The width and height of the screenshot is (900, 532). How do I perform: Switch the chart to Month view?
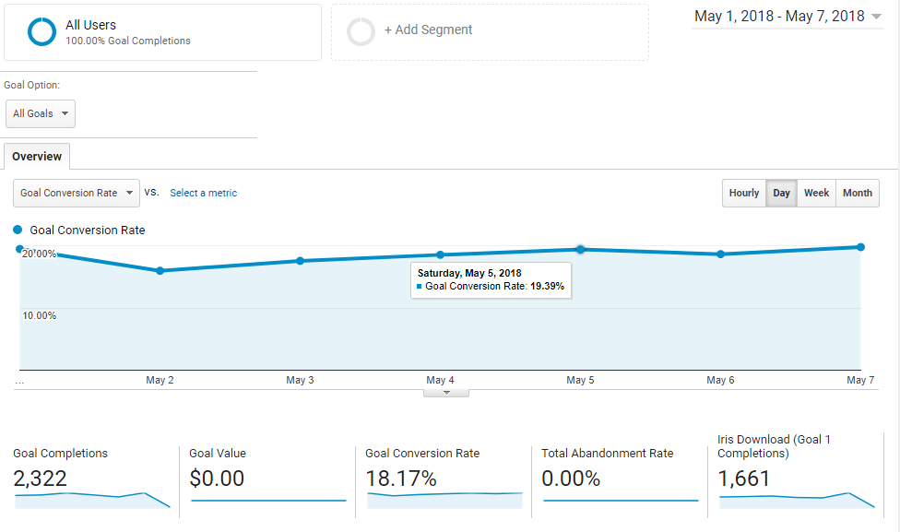click(857, 194)
